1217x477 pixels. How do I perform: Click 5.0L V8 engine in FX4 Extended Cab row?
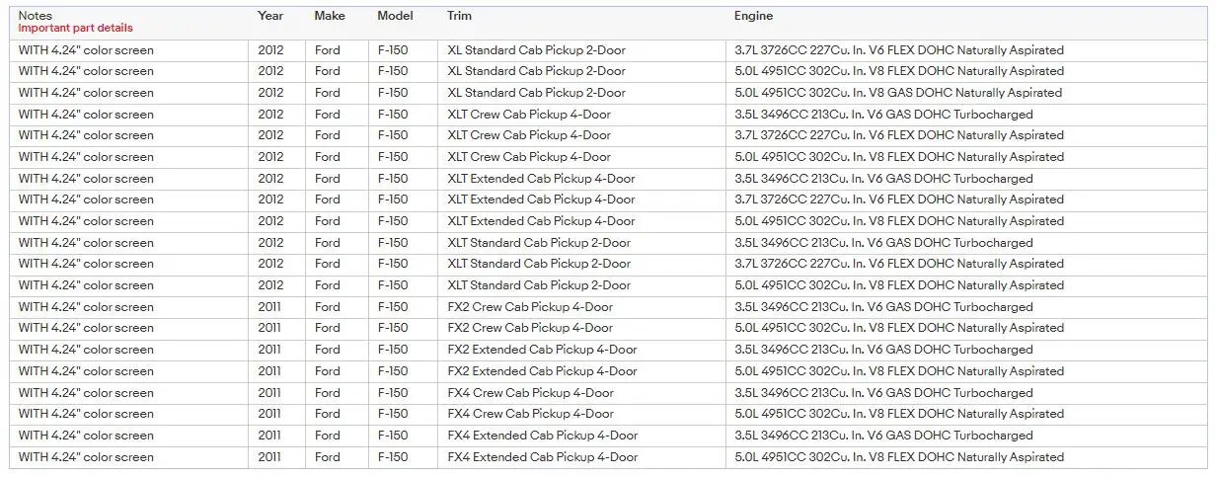[x=899, y=457]
